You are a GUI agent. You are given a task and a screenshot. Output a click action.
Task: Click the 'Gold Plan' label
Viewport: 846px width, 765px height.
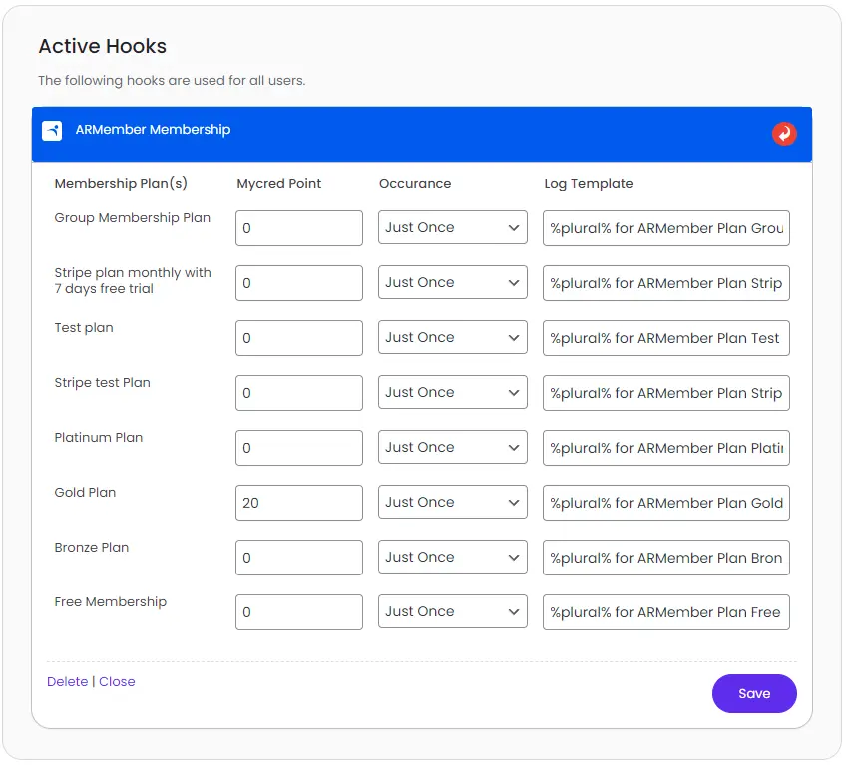(85, 493)
